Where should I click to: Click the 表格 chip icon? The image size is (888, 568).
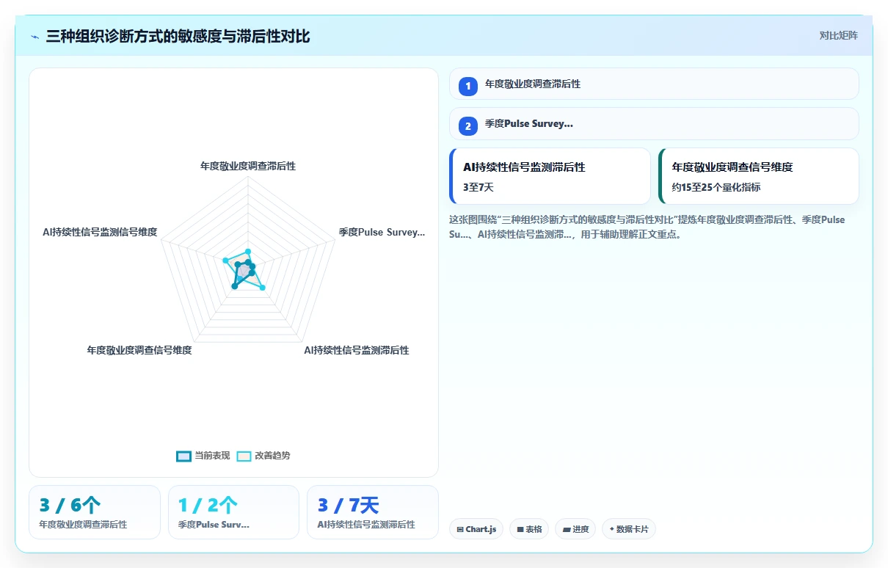point(520,529)
